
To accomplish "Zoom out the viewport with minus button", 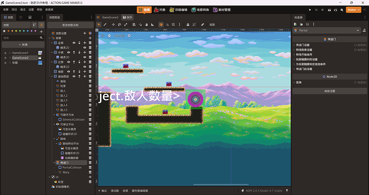I will click(x=109, y=36).
